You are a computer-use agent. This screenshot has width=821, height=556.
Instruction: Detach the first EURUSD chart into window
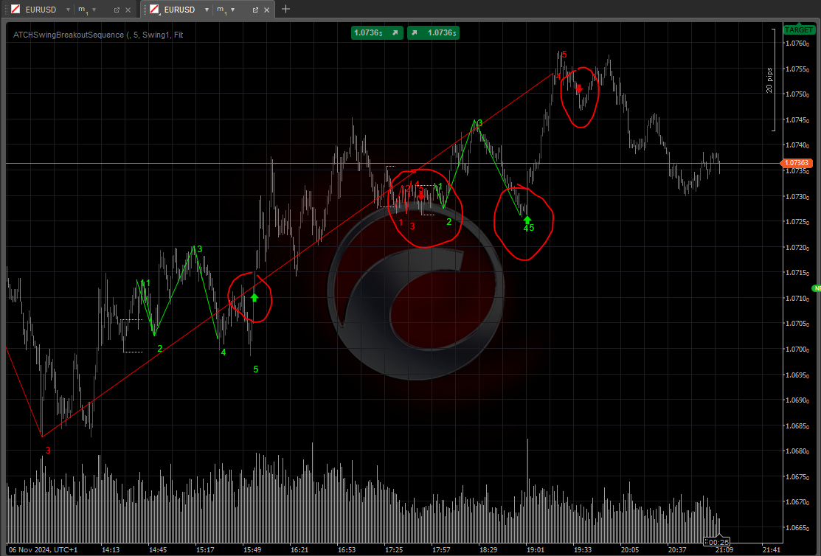pos(117,10)
